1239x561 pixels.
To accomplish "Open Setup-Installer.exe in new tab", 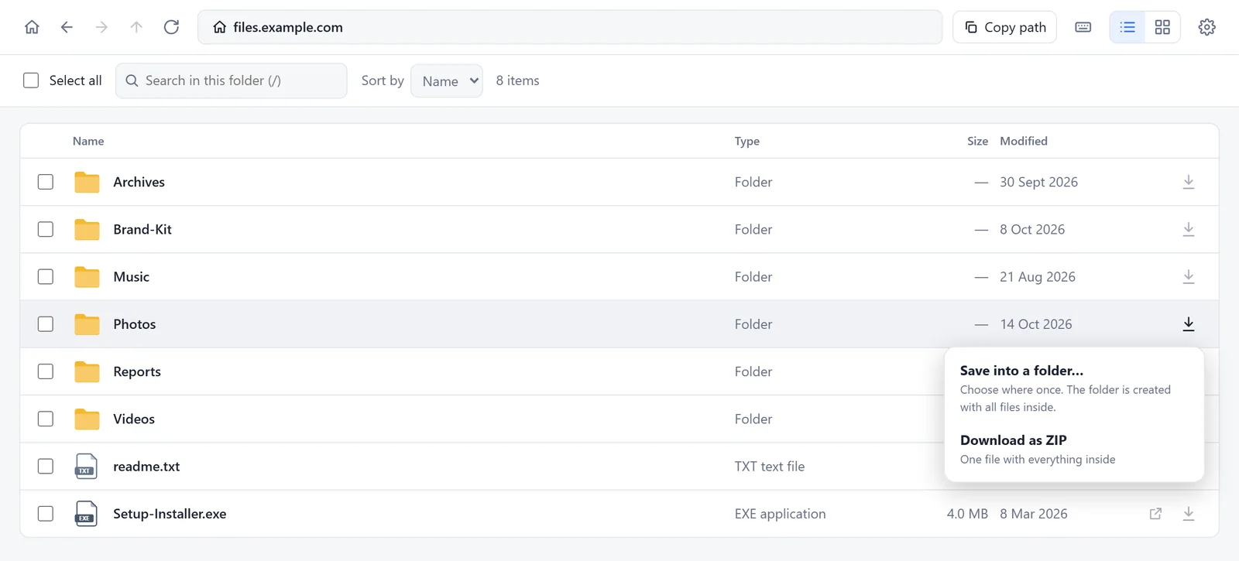I will (1155, 514).
